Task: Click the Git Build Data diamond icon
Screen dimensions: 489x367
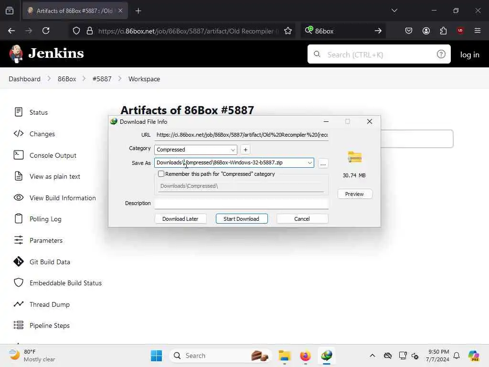Action: tap(19, 261)
